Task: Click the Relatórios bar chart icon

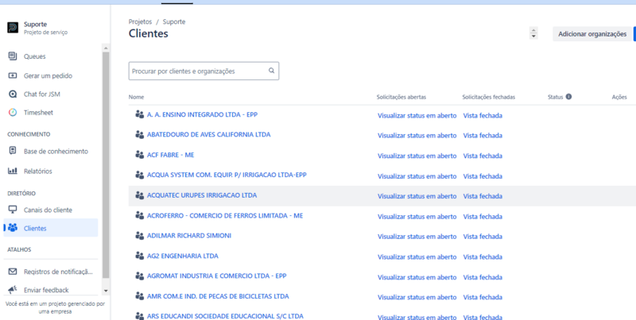Action: (x=13, y=171)
